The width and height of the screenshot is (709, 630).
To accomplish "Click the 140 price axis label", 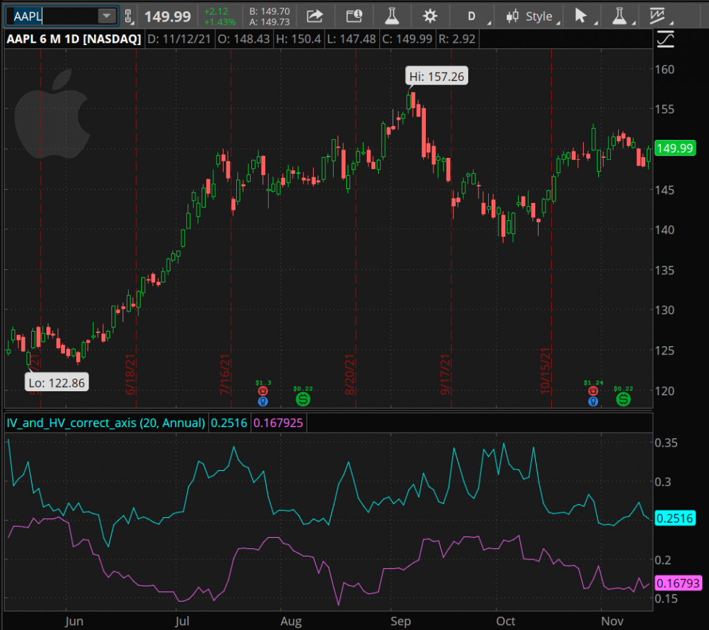I will pyautogui.click(x=664, y=230).
